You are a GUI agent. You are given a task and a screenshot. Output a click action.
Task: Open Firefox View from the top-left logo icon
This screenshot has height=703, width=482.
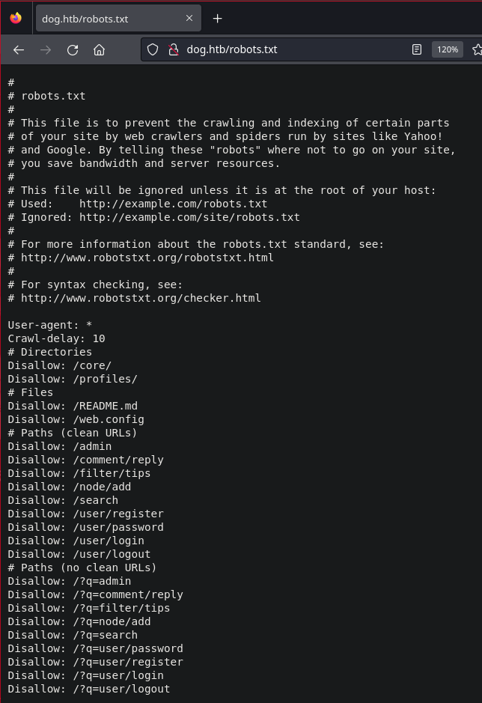point(16,19)
